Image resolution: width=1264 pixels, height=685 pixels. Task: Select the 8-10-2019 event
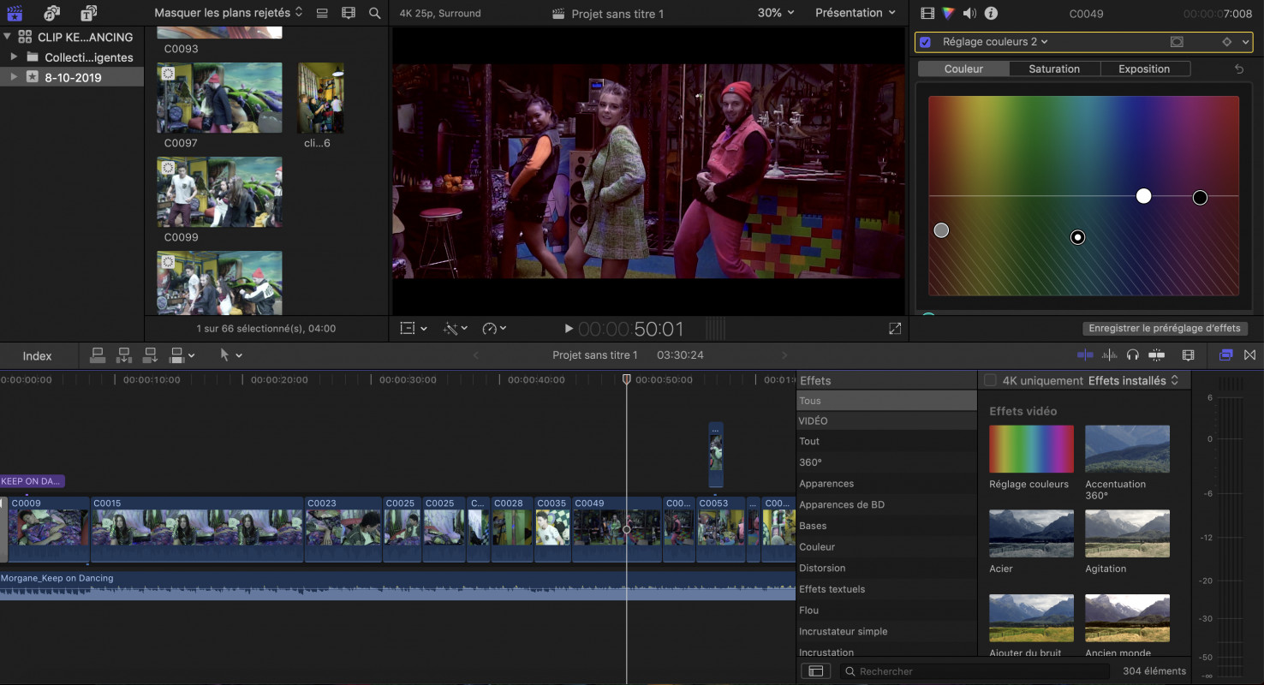tap(72, 77)
